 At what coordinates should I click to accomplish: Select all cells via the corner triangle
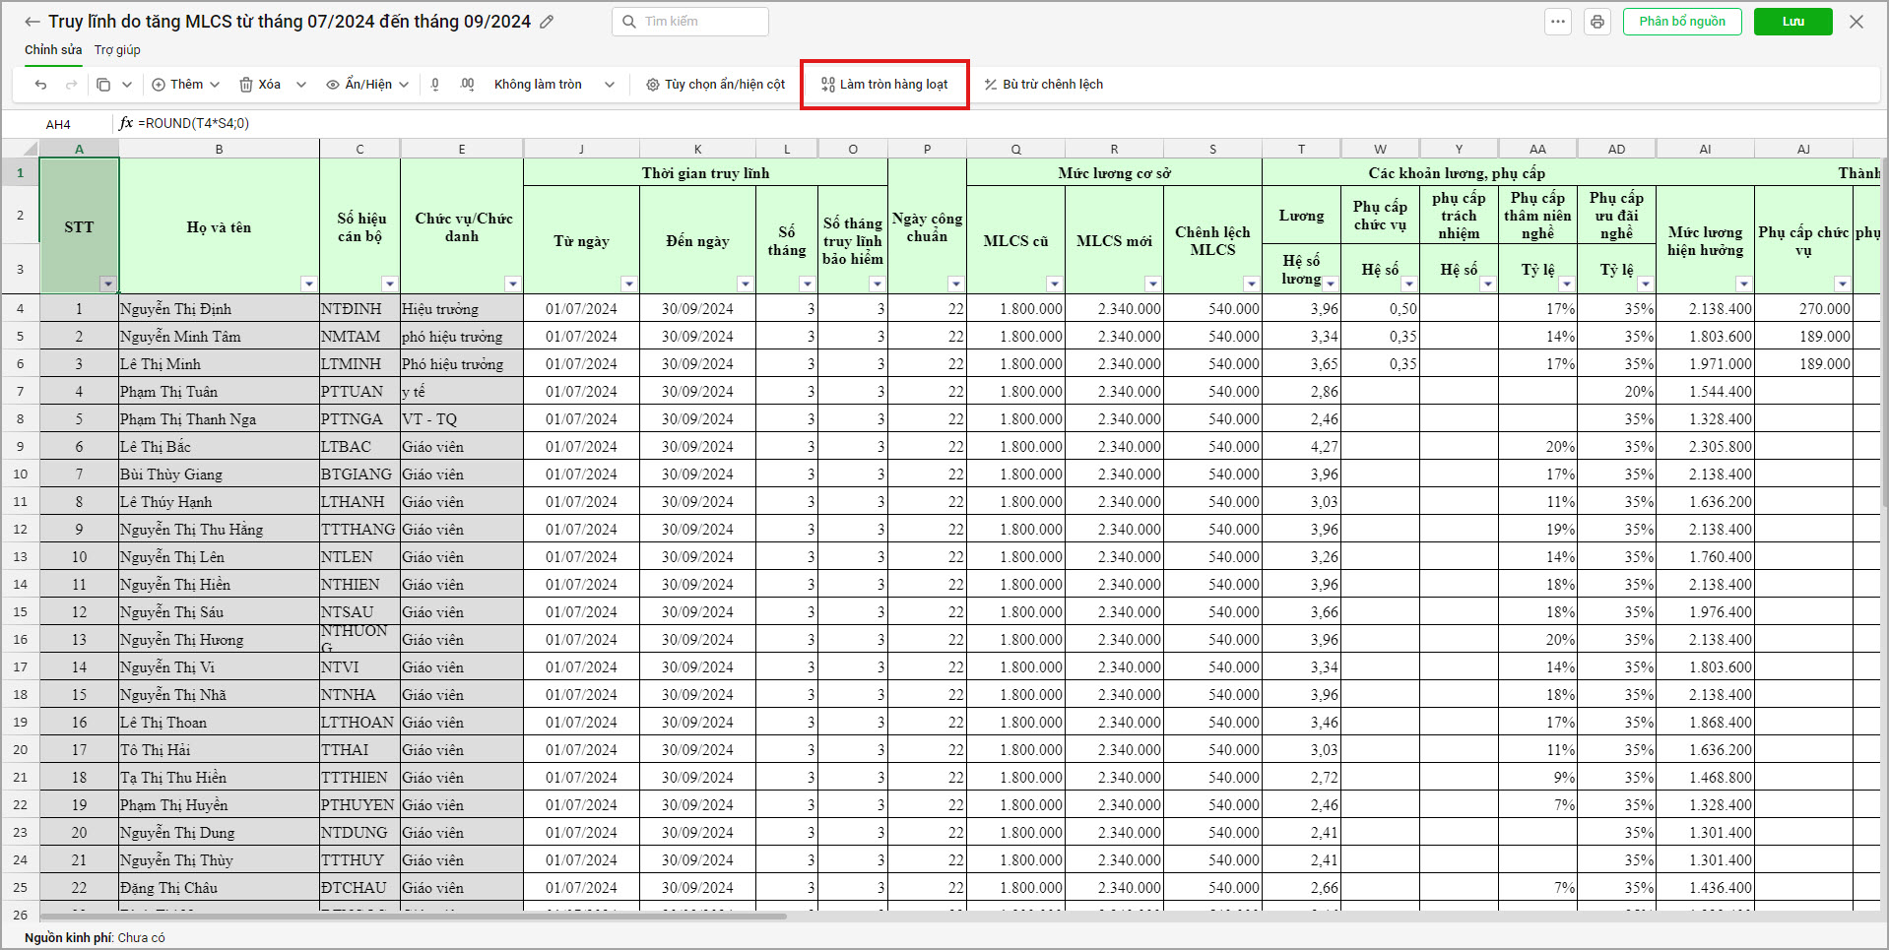pyautogui.click(x=30, y=149)
